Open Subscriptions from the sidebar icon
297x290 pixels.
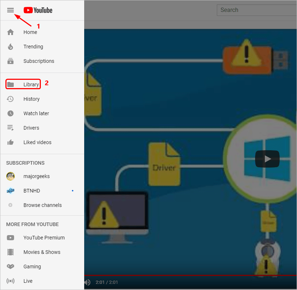[10, 61]
